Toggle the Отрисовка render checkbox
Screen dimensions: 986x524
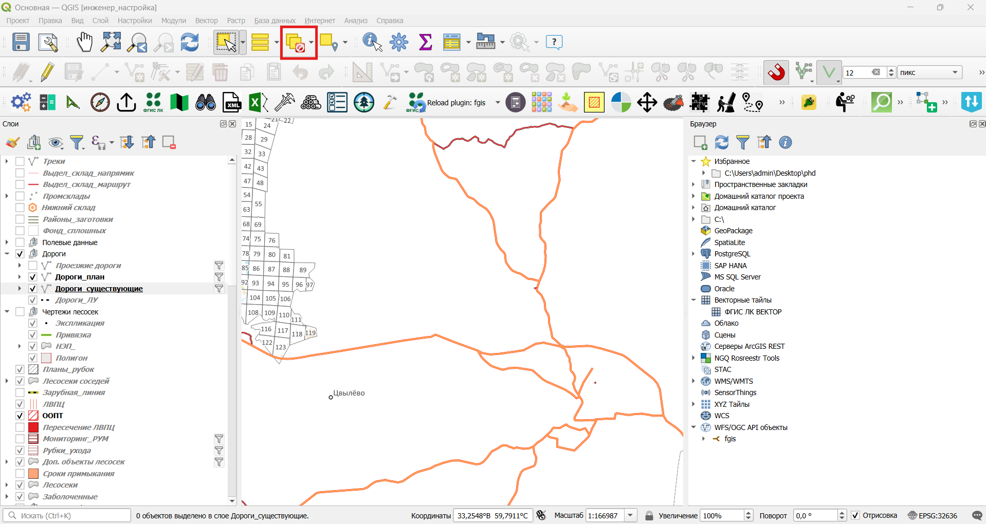(855, 515)
